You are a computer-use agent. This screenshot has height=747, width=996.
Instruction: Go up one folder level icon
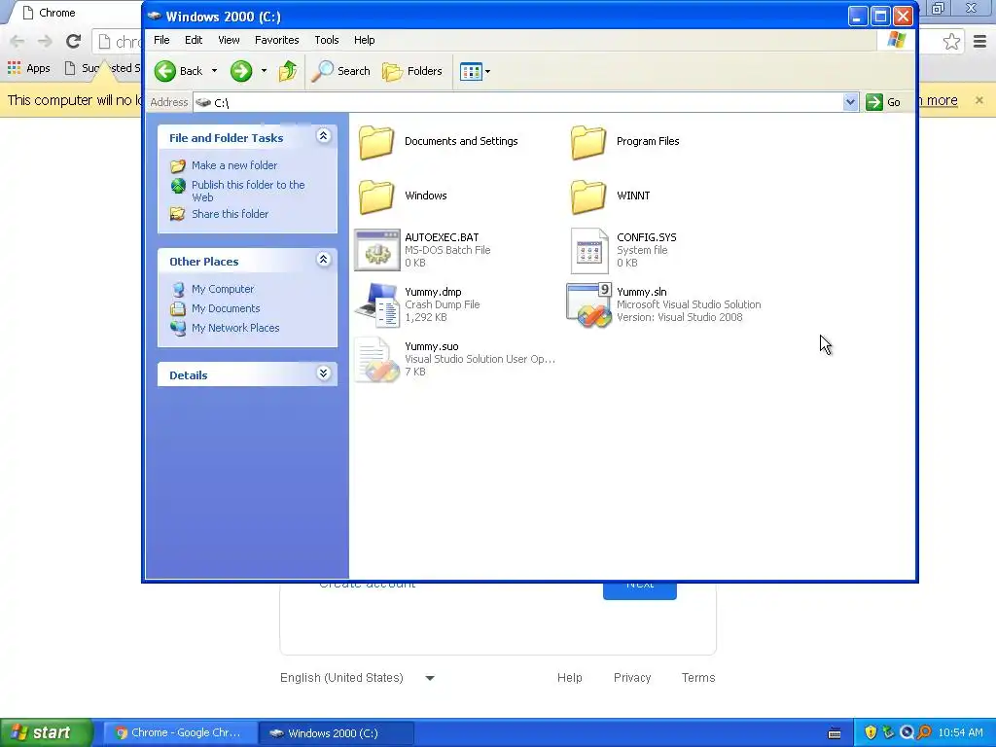click(x=288, y=71)
